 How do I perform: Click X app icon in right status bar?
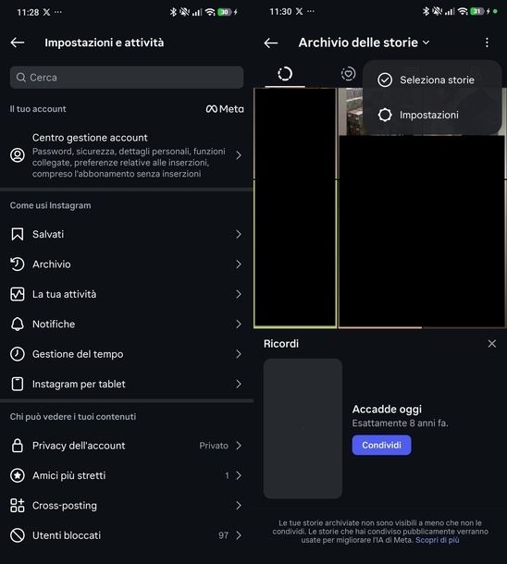click(300, 11)
